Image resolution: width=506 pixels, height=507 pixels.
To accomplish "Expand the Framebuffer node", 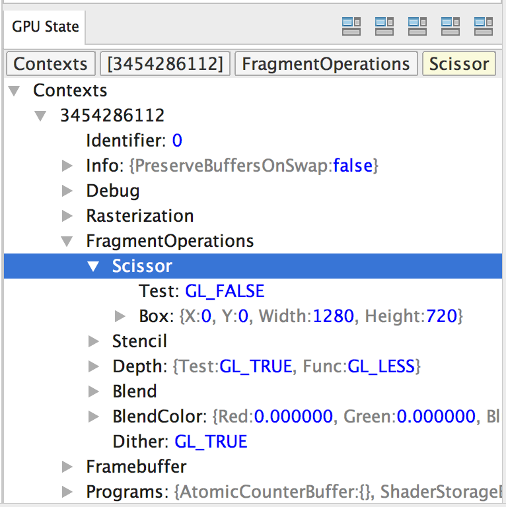I will pyautogui.click(x=67, y=467).
